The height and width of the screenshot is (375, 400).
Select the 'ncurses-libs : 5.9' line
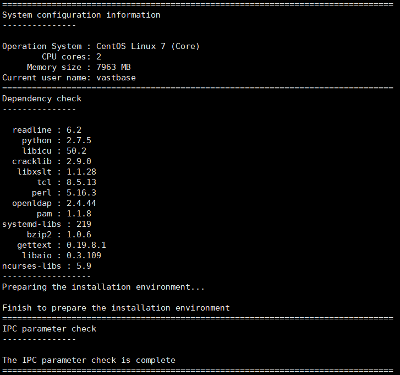tap(47, 266)
